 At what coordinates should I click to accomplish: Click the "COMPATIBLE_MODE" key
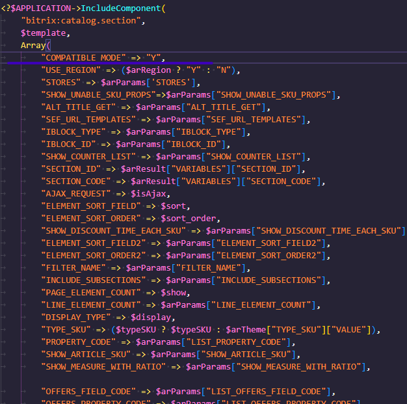pos(84,58)
